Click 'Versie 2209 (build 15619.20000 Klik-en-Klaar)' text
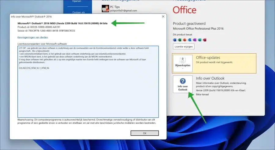Screen dimensions: 275x150 tap(221, 90)
